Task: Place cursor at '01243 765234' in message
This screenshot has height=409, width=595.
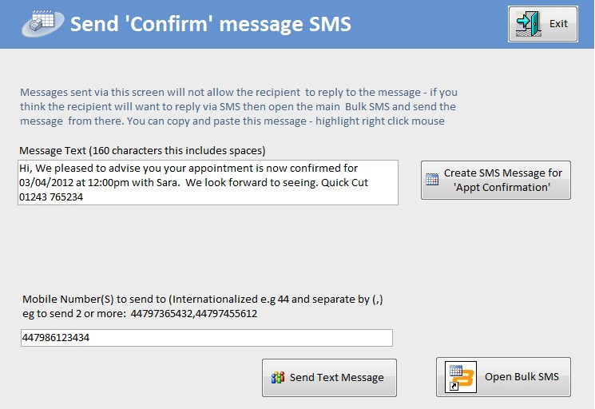Action: point(51,197)
